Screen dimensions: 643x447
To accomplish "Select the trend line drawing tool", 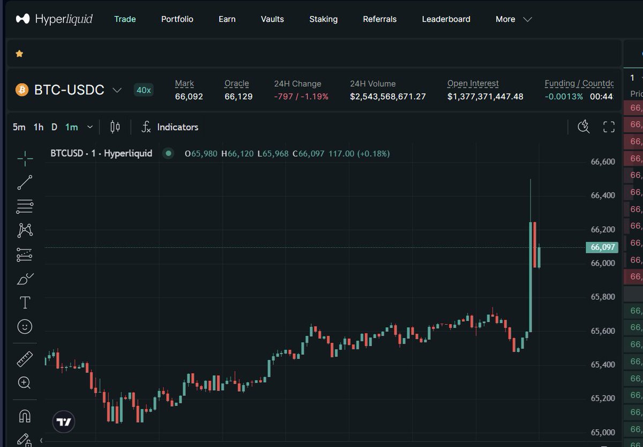I will [x=25, y=182].
